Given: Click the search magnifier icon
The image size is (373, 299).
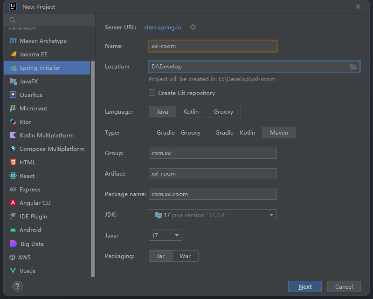Looking at the screenshot, I should point(13,20).
